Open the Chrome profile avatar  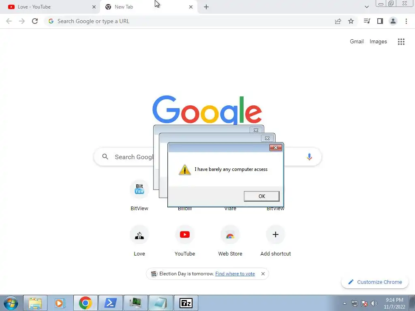[393, 21]
